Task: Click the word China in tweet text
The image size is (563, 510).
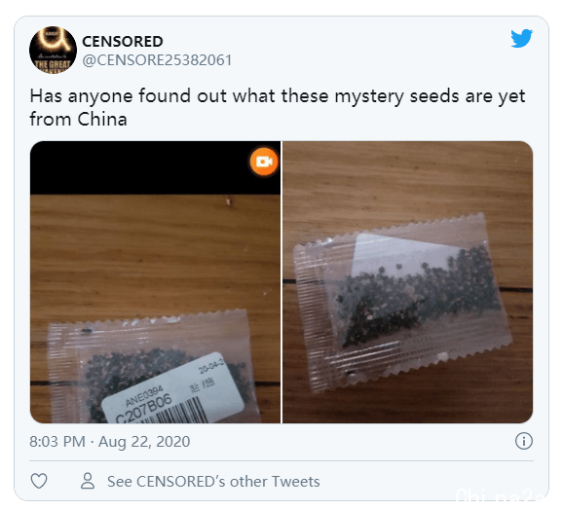Action: (102, 119)
